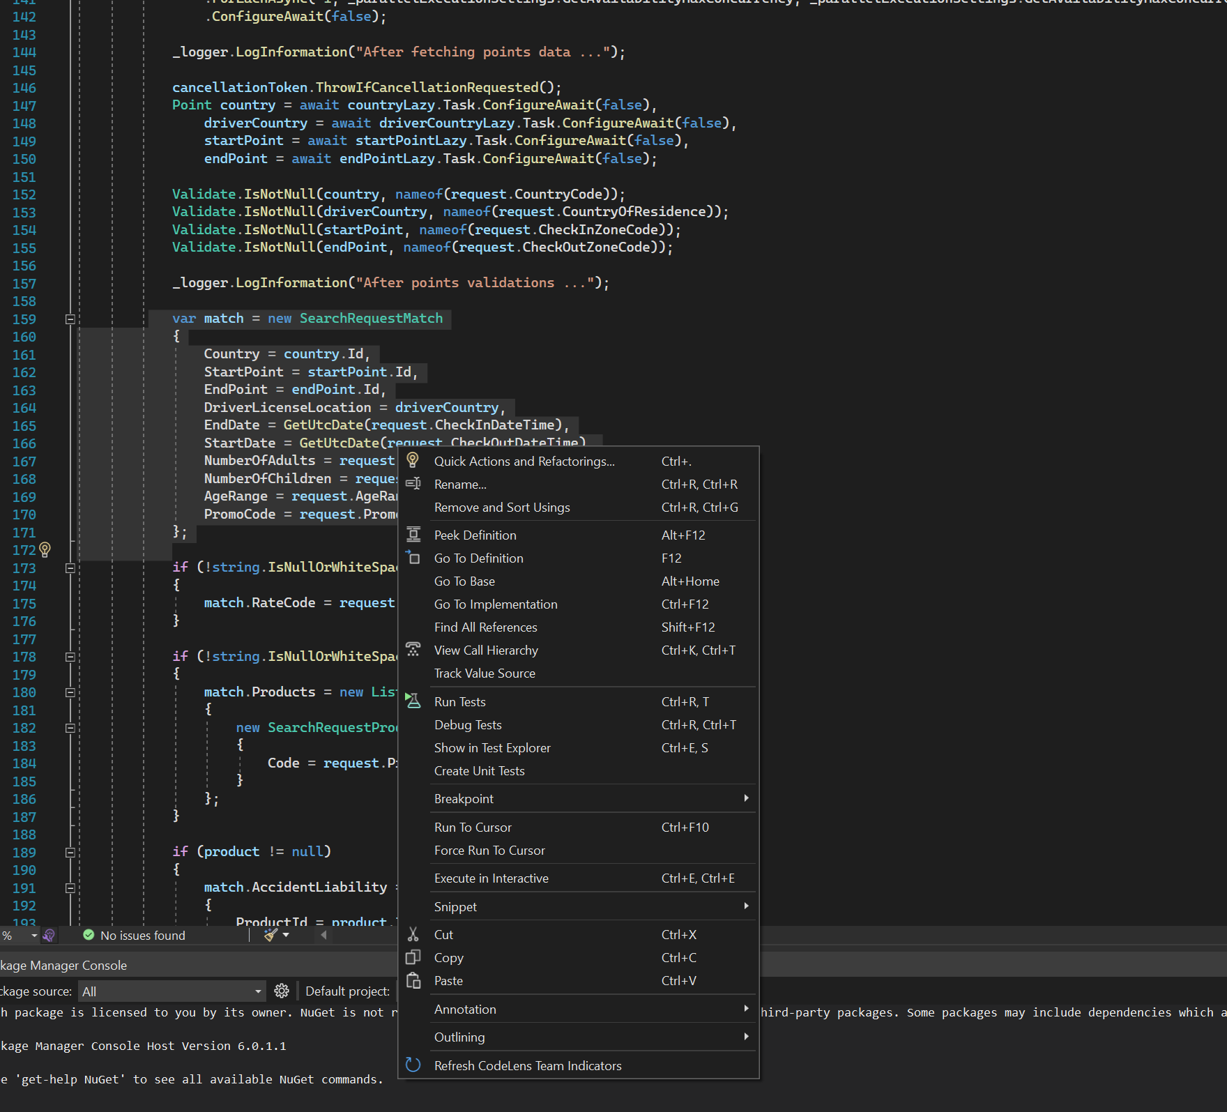The height and width of the screenshot is (1112, 1227).
Task: Open the Outlining menu entry
Action: [x=579, y=1037]
